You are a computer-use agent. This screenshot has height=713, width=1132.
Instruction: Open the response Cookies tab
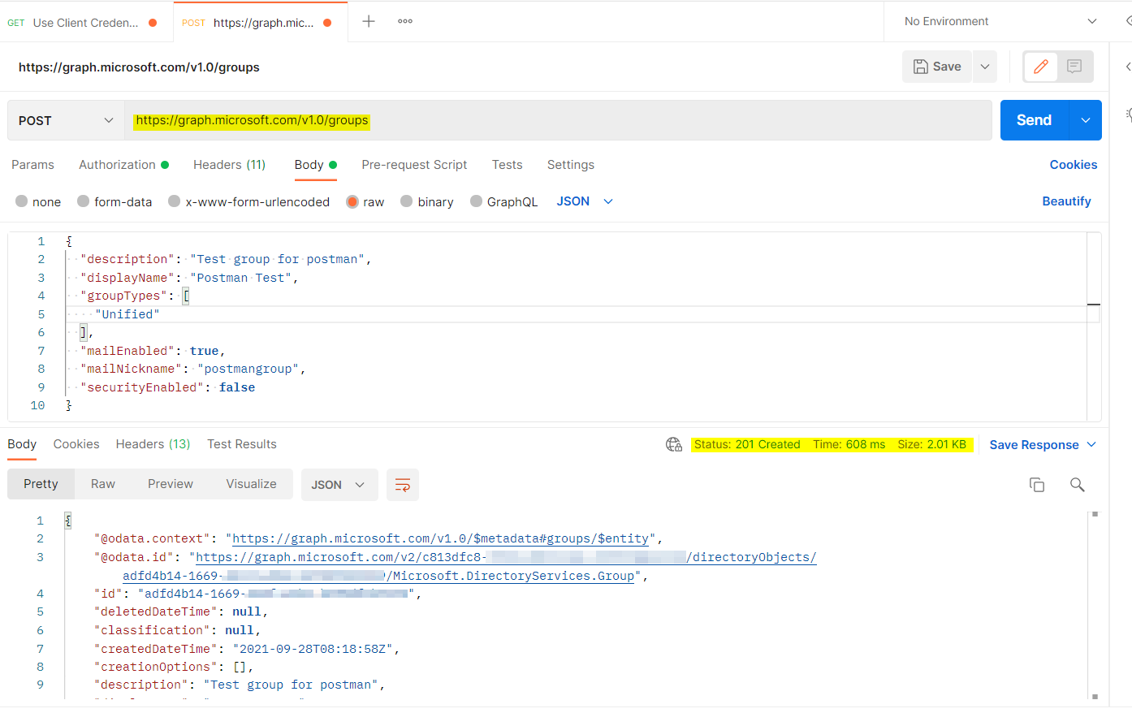[76, 444]
